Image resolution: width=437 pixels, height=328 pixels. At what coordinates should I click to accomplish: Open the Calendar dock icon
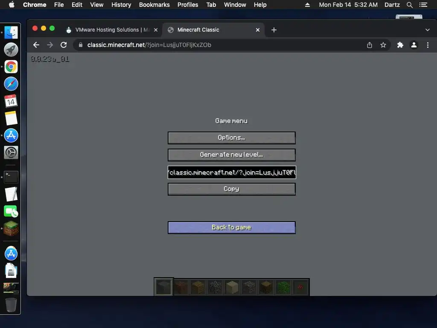11,101
